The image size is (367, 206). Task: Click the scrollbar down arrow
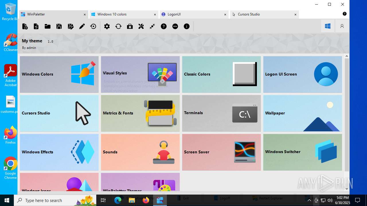(x=347, y=189)
